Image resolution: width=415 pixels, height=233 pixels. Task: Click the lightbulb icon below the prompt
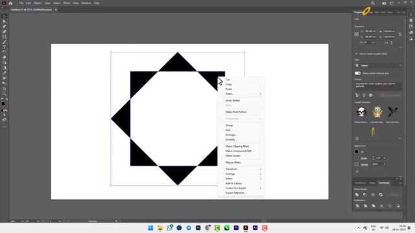click(364, 95)
